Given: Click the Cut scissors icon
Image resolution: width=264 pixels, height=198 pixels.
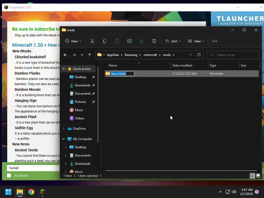Looking at the screenshot, I should 92,41.
